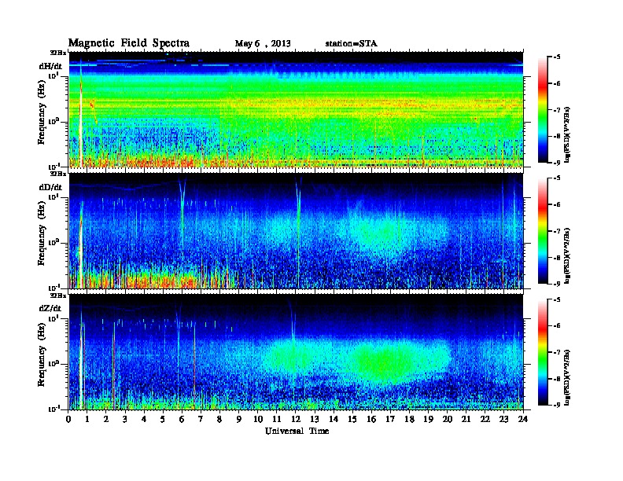This screenshot has width=623, height=481.
Task: Click the '9' hour tick label
Action: (239, 420)
